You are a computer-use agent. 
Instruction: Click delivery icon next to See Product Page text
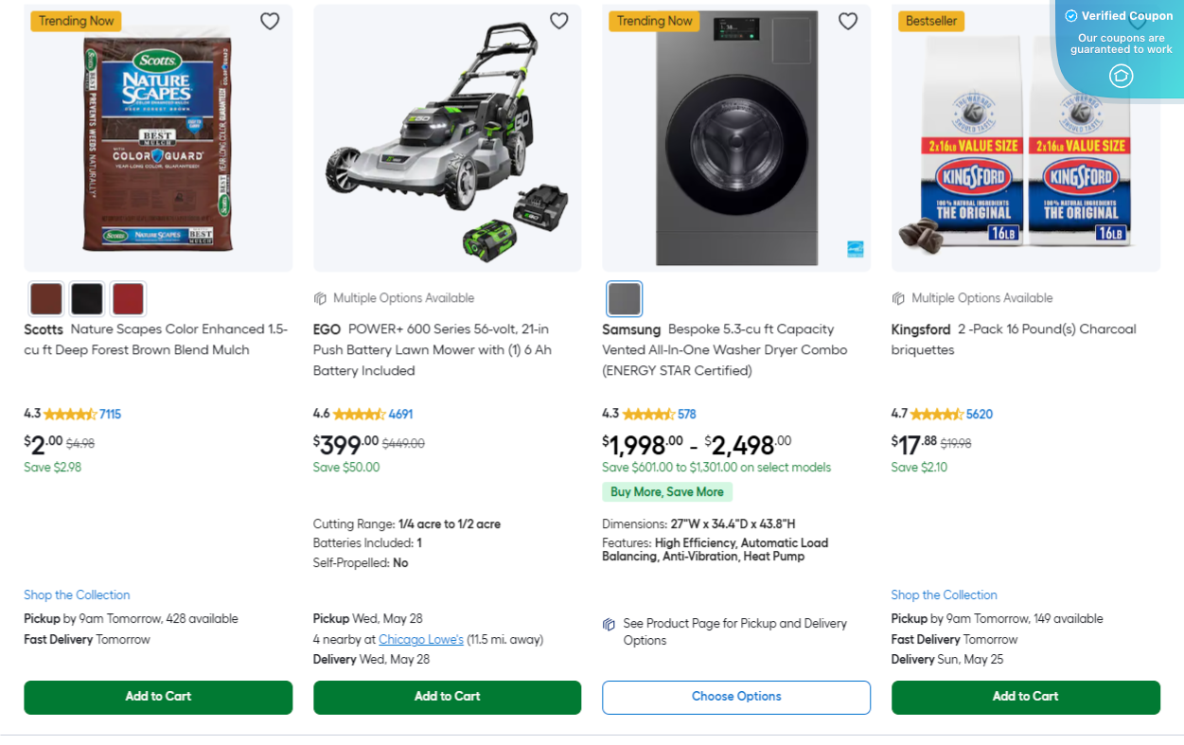(609, 625)
